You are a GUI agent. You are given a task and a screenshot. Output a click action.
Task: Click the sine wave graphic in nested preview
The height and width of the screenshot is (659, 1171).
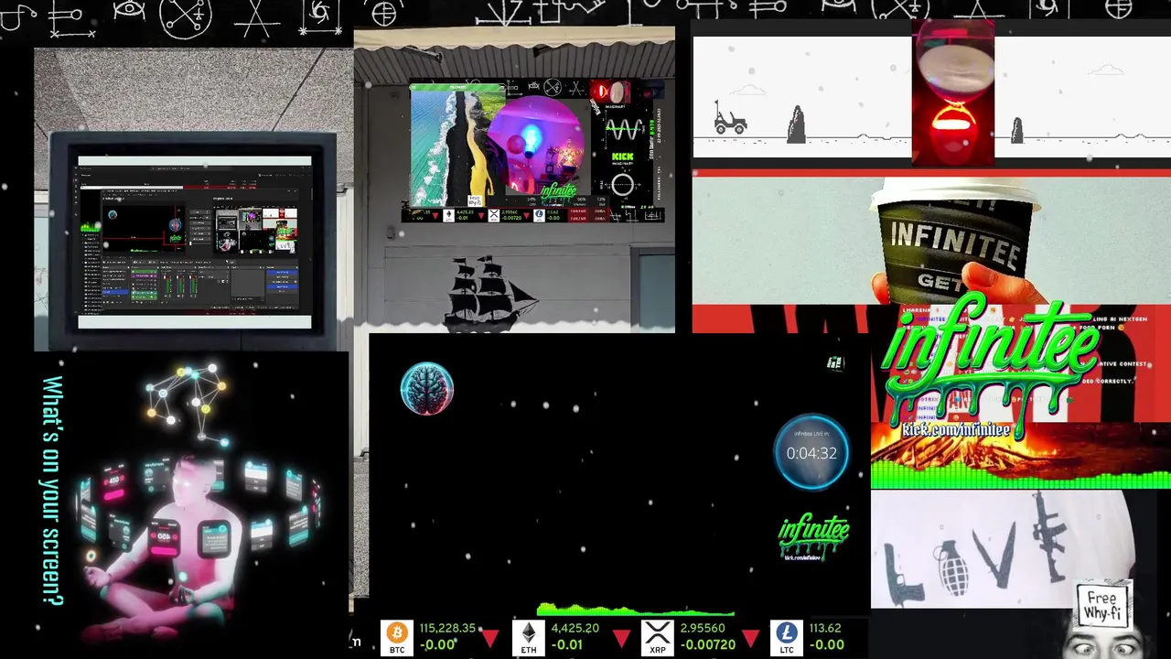624,128
